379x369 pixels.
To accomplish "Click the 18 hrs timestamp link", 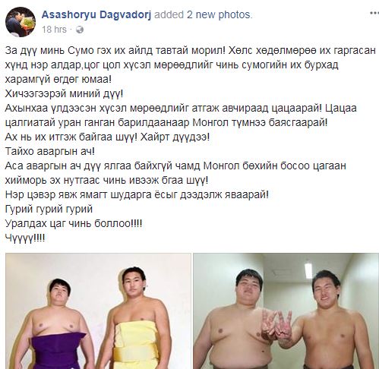I will pos(54,30).
